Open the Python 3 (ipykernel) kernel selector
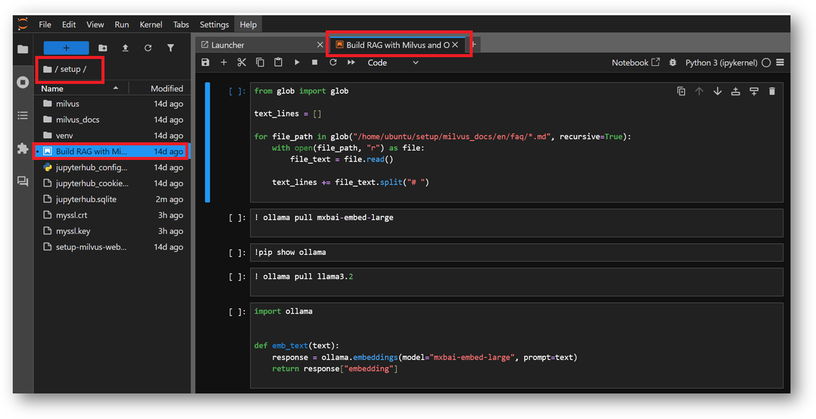 tap(721, 63)
